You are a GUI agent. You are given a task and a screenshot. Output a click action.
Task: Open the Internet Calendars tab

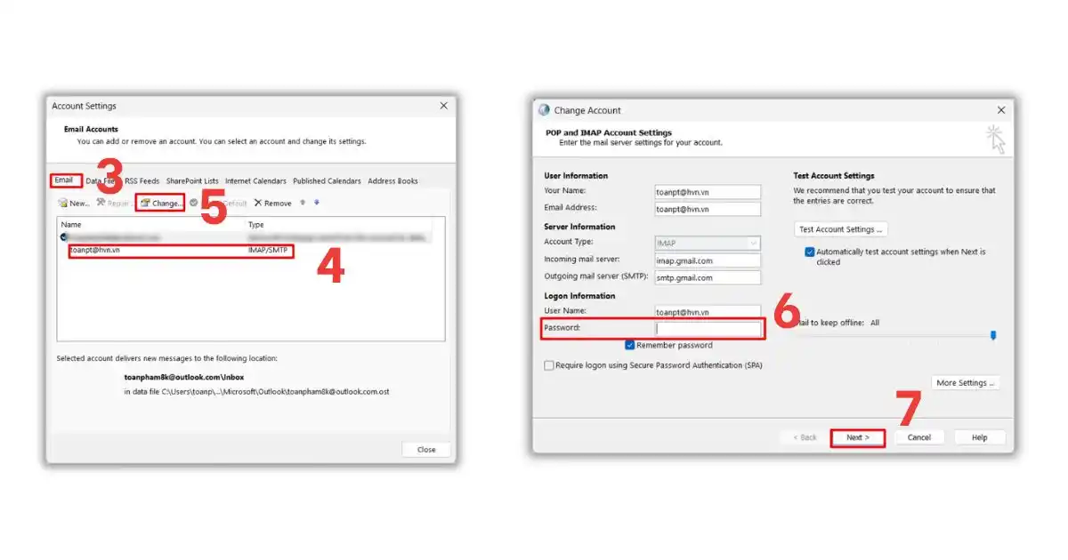click(255, 181)
